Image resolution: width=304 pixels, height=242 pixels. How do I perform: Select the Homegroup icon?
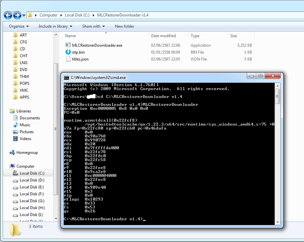(x=12, y=153)
